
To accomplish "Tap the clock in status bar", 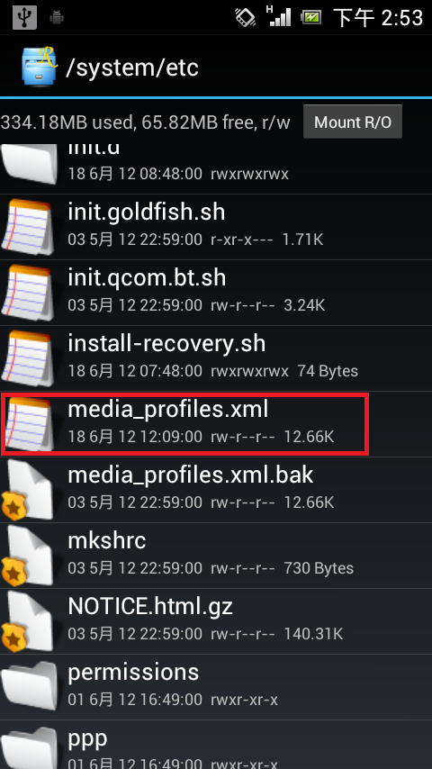I will (x=378, y=18).
